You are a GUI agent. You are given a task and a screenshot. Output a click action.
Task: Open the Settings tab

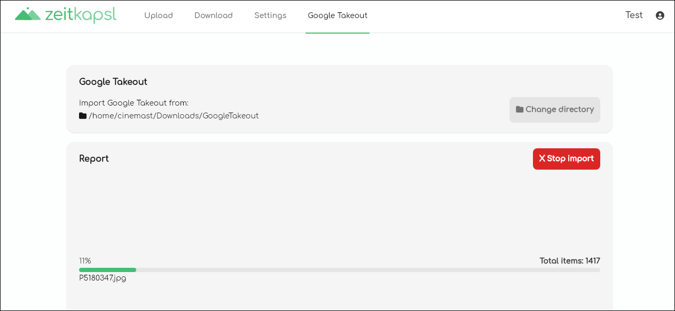pyautogui.click(x=270, y=15)
